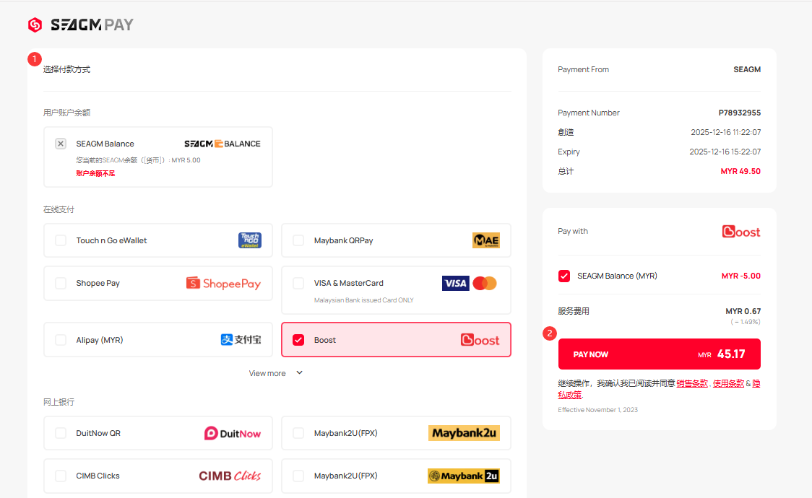Click the CIMB Clicks logo
Screen dimensions: 812x498
point(230,476)
